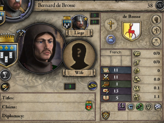Open the Wikipedia W button

click(160, 5)
